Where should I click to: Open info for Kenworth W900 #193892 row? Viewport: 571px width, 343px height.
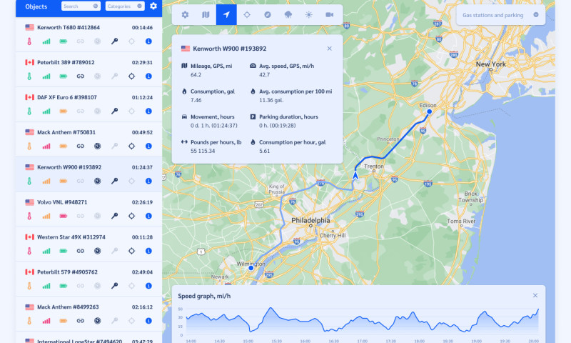pyautogui.click(x=148, y=182)
